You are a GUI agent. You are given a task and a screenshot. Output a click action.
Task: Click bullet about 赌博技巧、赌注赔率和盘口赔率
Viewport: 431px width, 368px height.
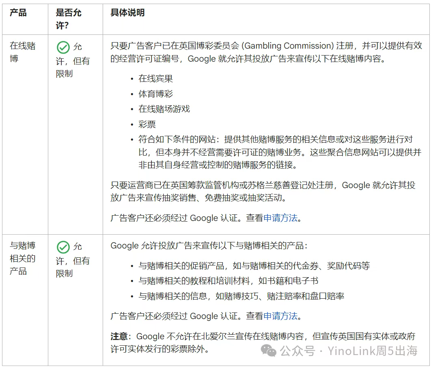[x=241, y=296]
